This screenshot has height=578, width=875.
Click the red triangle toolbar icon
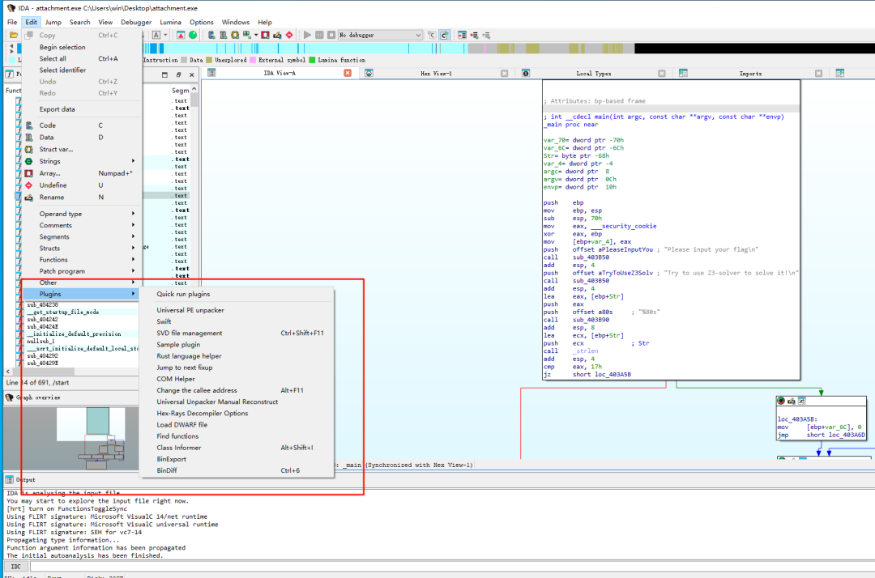pyautogui.click(x=181, y=35)
